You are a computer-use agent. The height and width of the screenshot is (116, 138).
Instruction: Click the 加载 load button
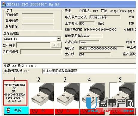pos(56,45)
